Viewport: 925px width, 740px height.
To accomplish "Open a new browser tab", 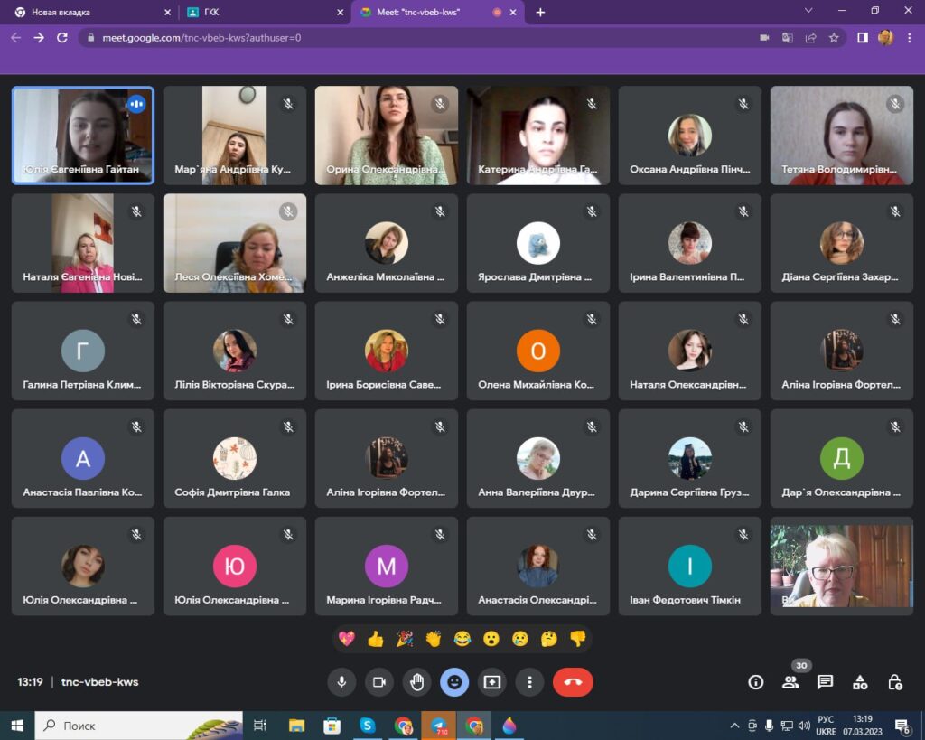I will coord(540,13).
